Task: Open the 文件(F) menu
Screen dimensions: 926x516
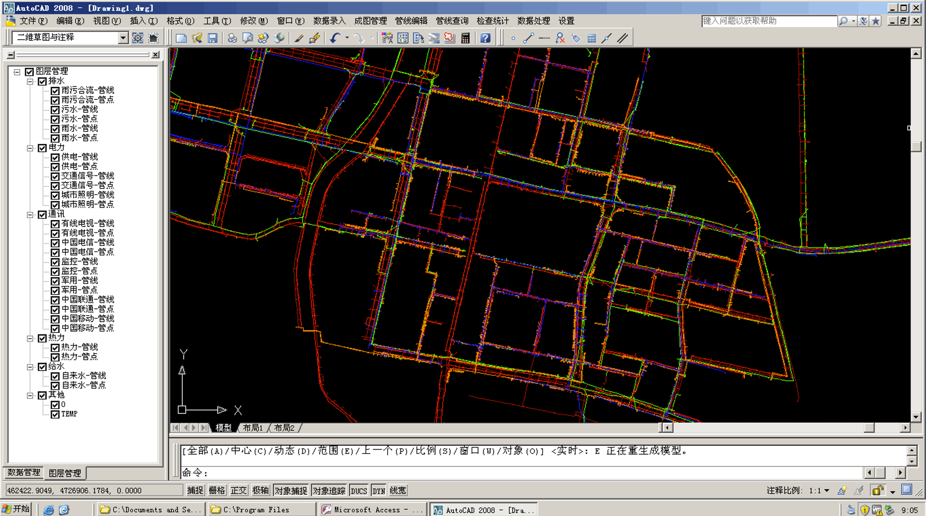Action: 33,21
